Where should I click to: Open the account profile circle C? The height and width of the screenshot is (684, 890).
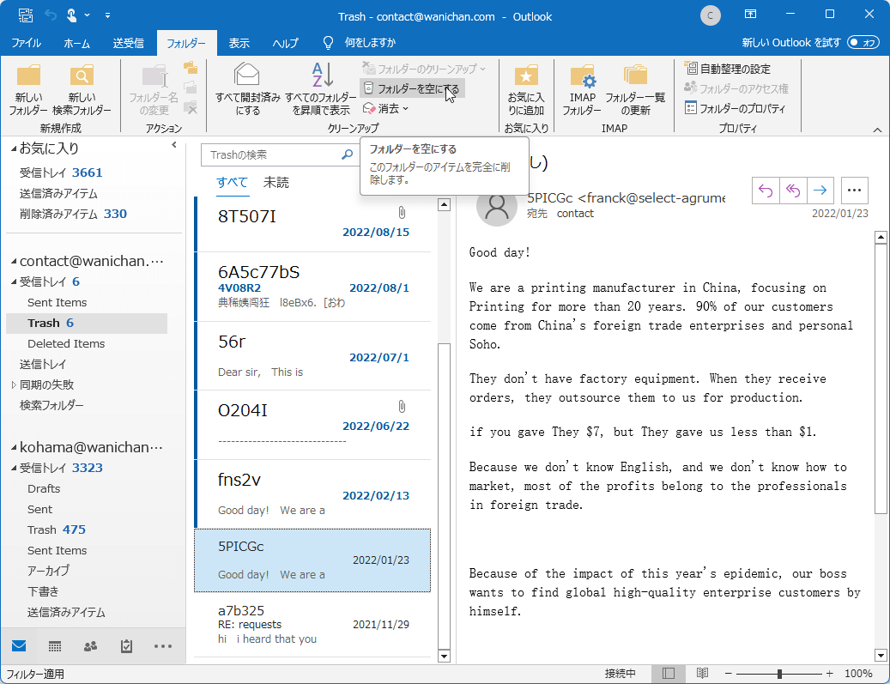(x=710, y=15)
